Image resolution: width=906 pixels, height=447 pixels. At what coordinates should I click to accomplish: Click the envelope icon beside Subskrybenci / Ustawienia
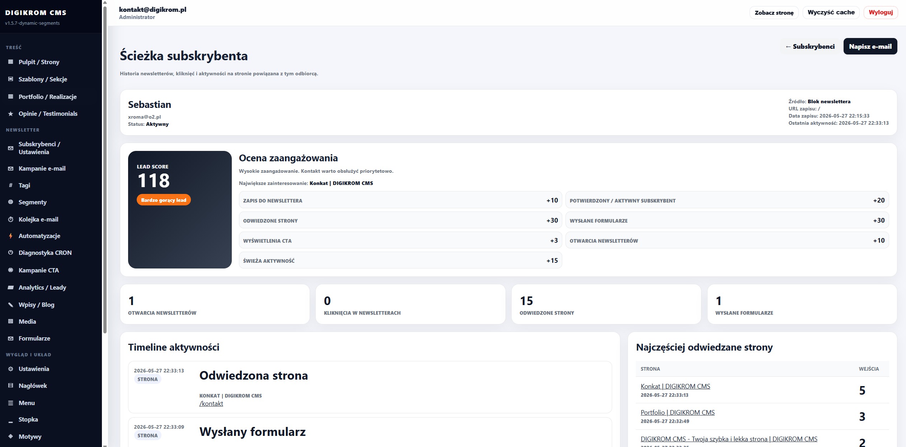pos(11,148)
